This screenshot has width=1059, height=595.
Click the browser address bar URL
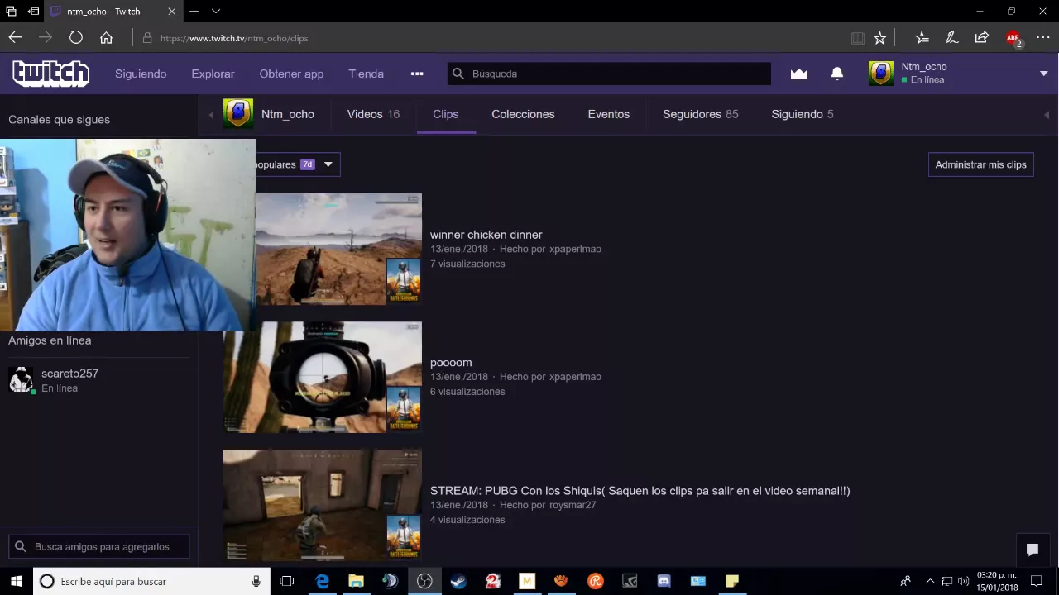click(x=234, y=38)
